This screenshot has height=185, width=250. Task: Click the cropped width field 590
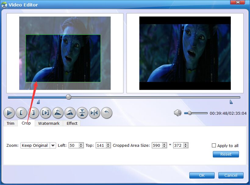click(157, 146)
